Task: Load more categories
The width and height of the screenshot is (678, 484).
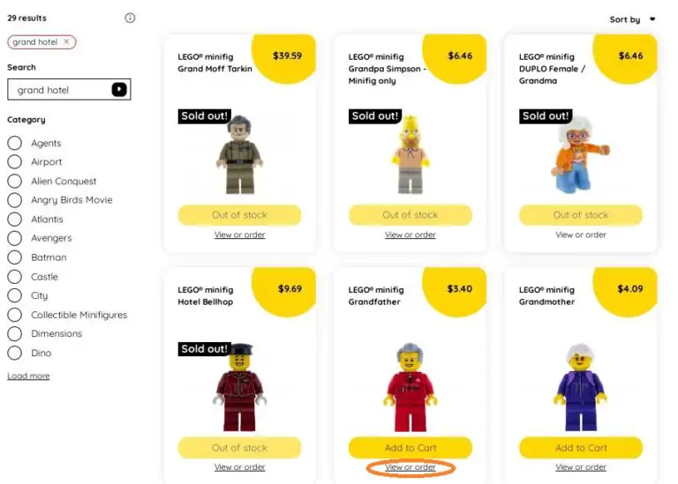Action: (28, 376)
